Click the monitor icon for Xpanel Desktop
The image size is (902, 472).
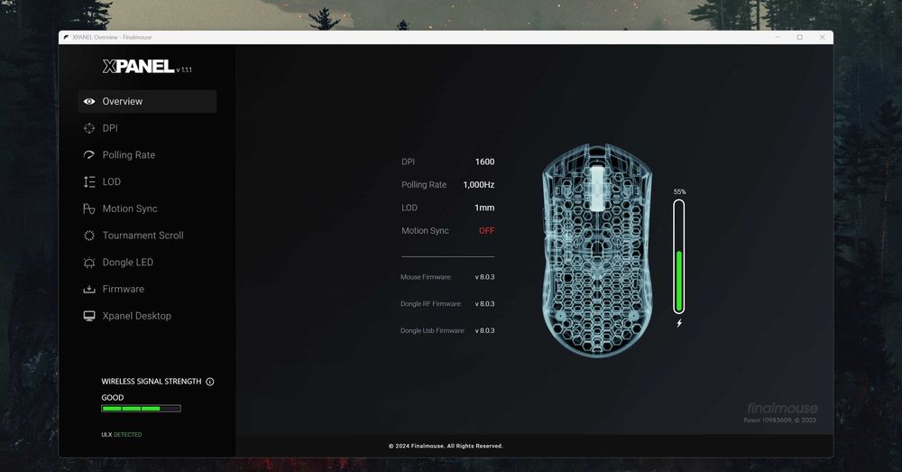tap(89, 316)
